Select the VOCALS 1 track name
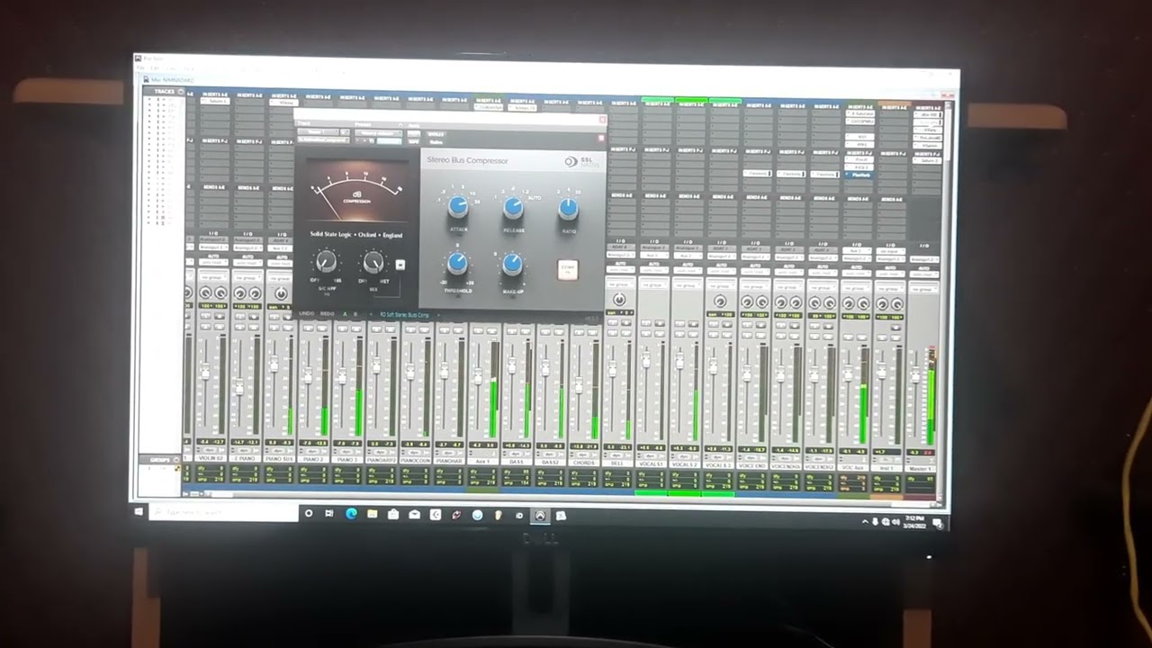This screenshot has width=1152, height=648. click(x=651, y=463)
